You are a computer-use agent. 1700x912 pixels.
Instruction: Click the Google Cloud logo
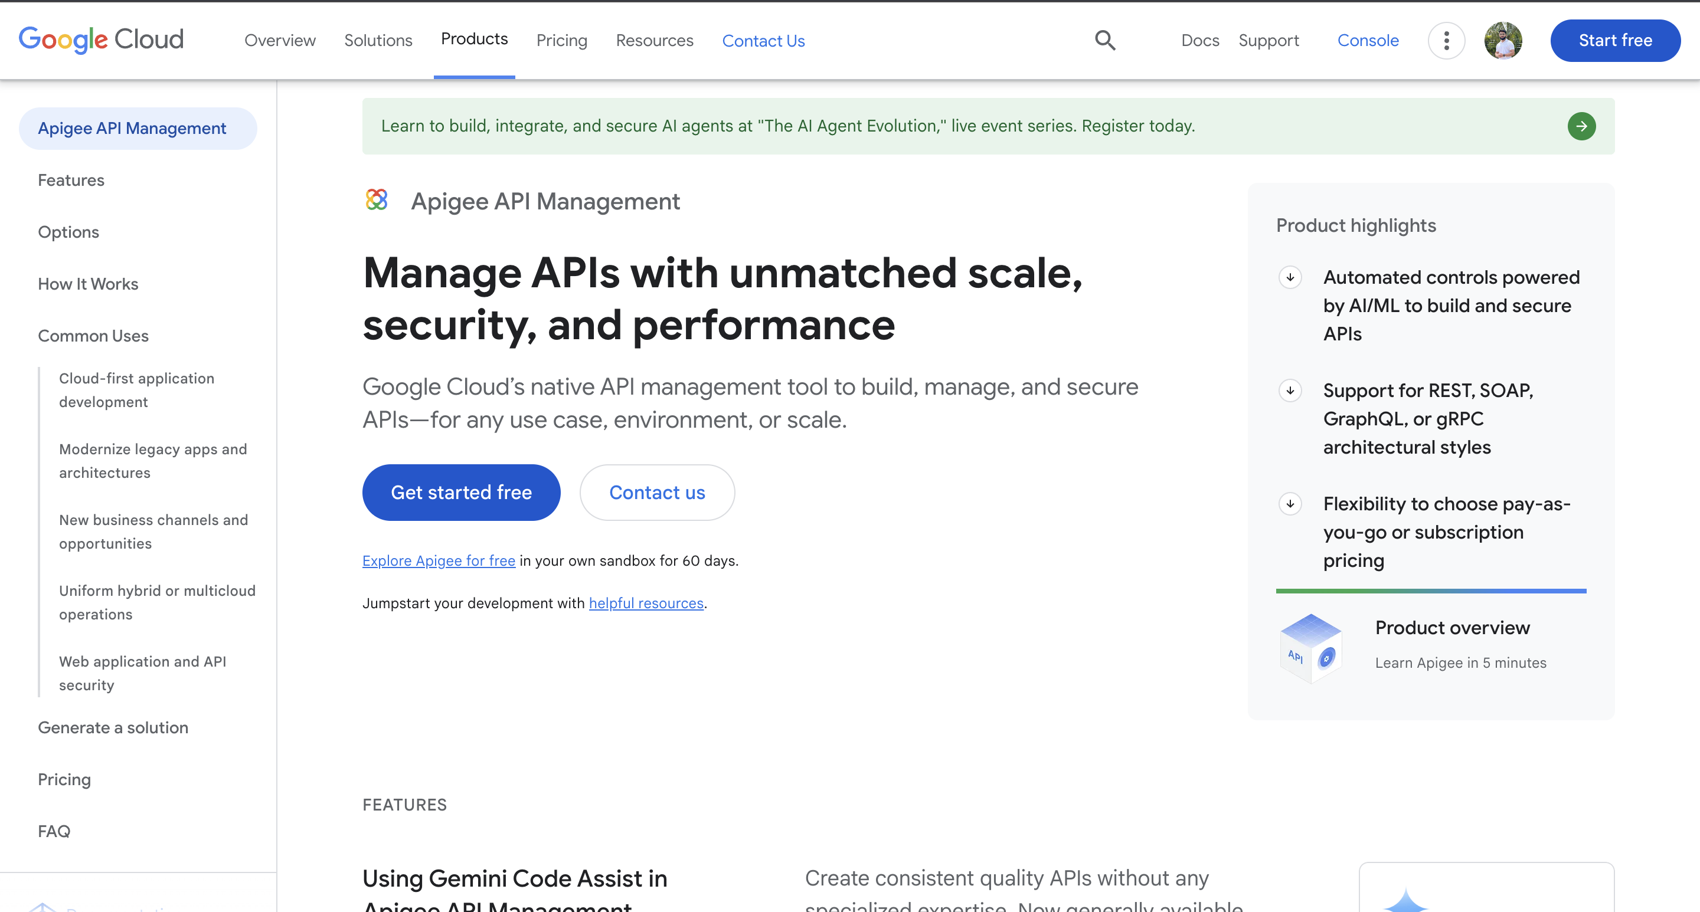pyautogui.click(x=101, y=40)
